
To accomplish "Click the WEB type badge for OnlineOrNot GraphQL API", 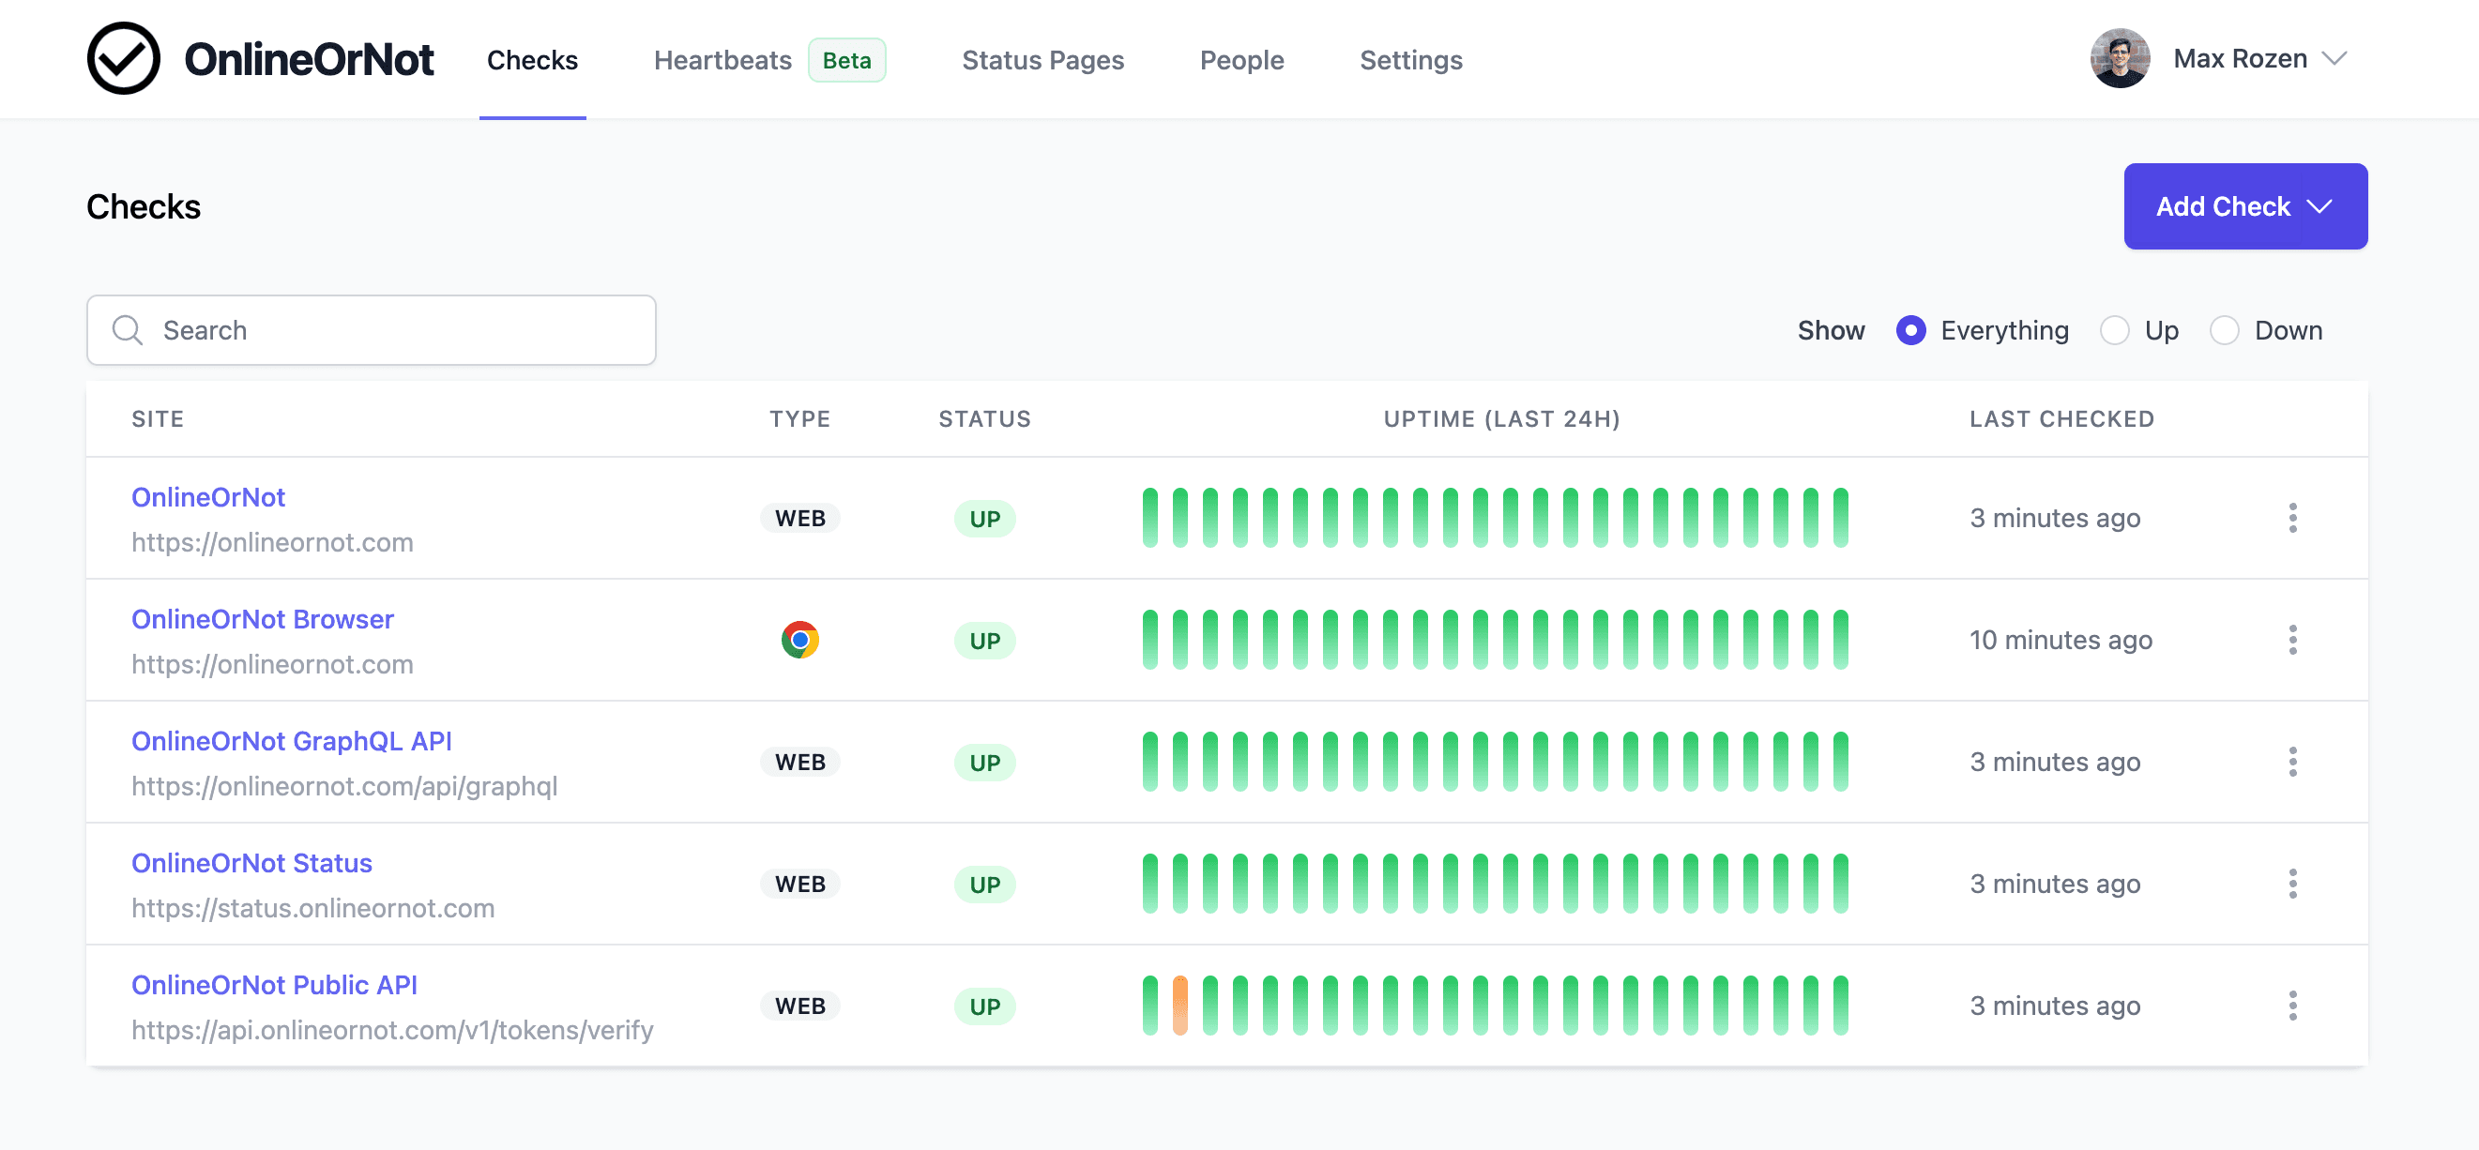I will tap(799, 763).
